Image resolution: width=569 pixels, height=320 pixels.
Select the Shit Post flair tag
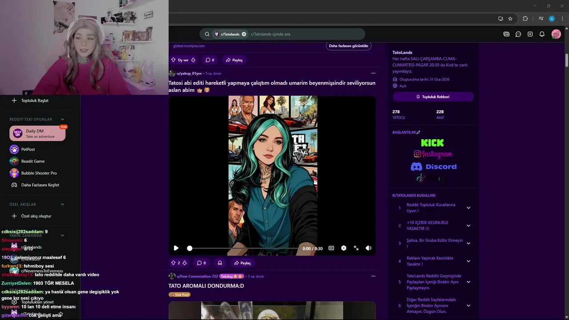[180, 295]
